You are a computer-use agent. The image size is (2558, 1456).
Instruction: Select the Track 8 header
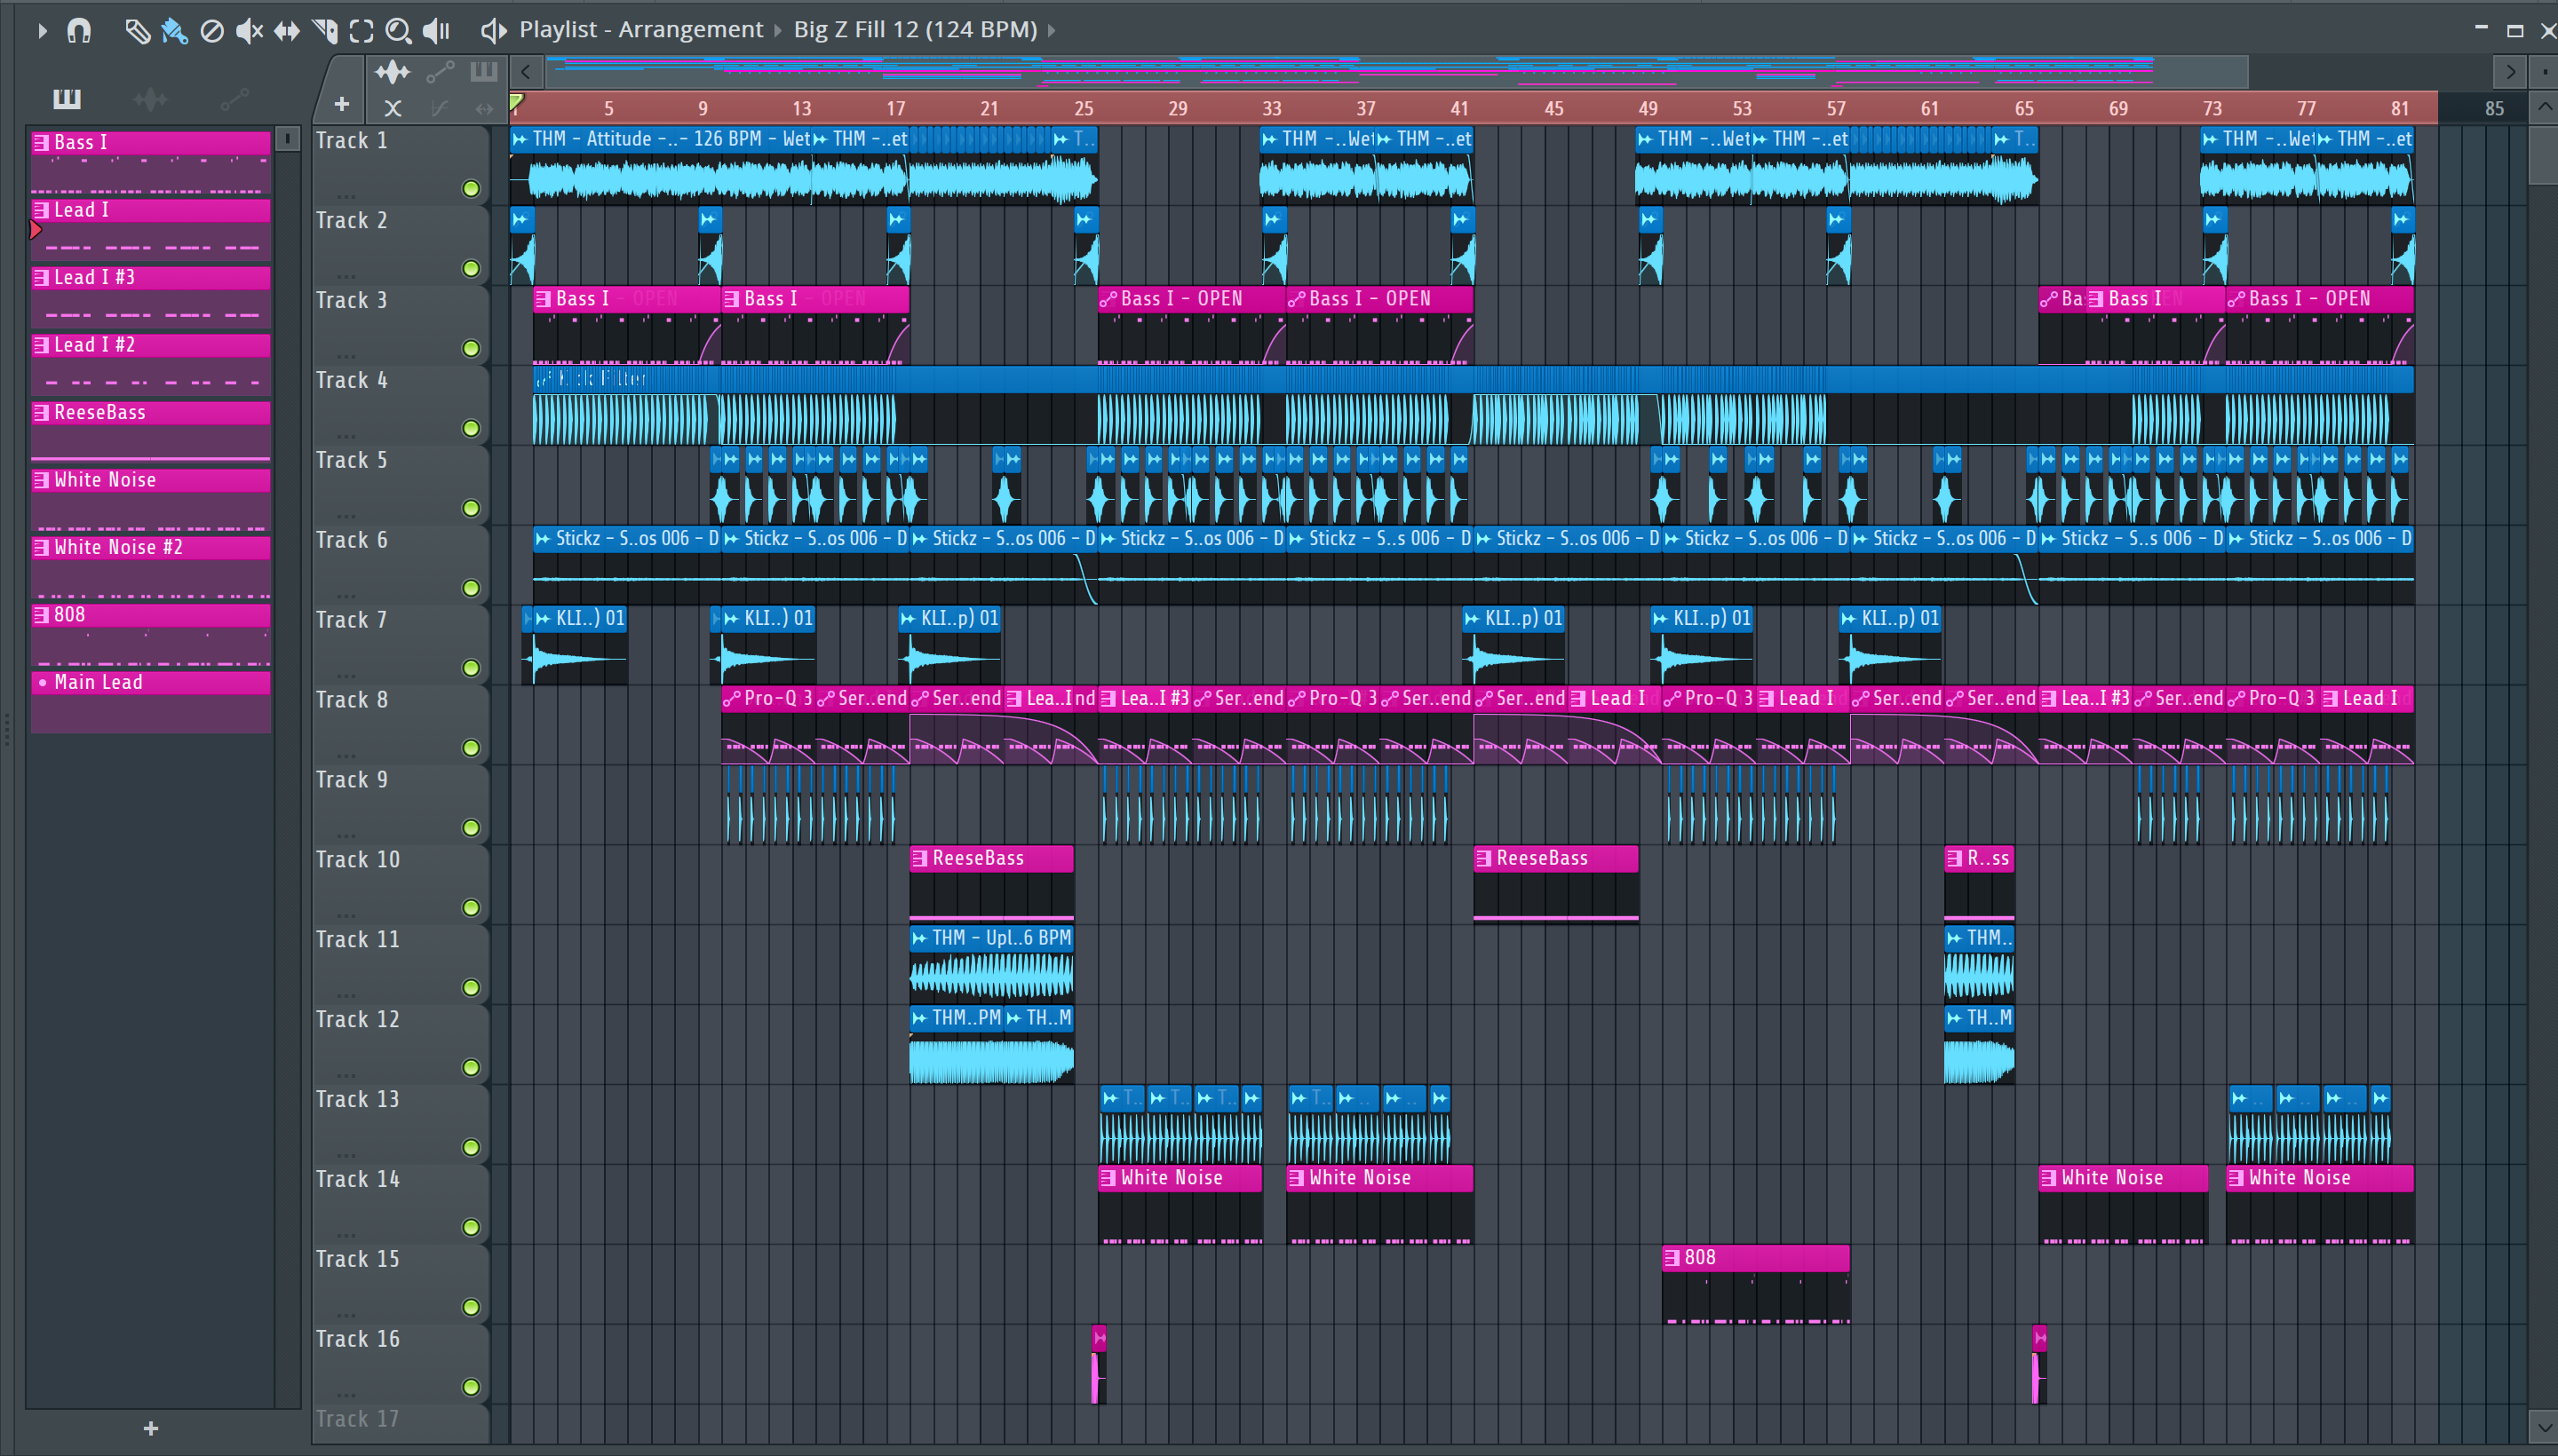click(x=401, y=725)
